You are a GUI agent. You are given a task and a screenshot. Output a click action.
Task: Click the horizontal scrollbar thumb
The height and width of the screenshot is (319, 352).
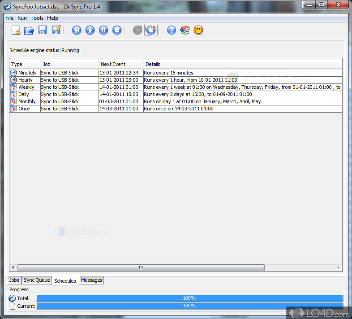coord(141,267)
